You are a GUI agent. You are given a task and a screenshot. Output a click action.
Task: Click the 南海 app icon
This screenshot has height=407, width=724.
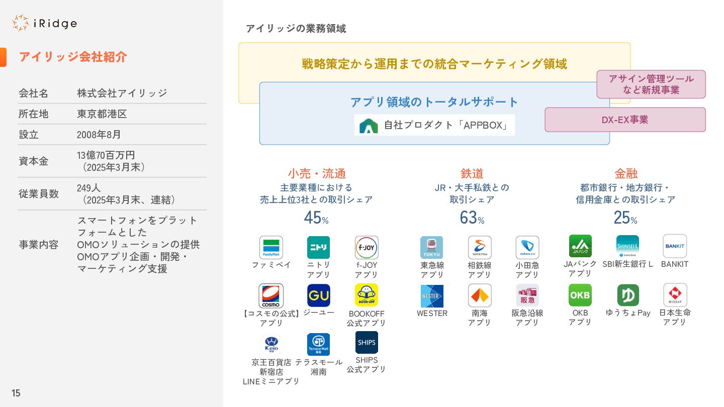tap(480, 295)
